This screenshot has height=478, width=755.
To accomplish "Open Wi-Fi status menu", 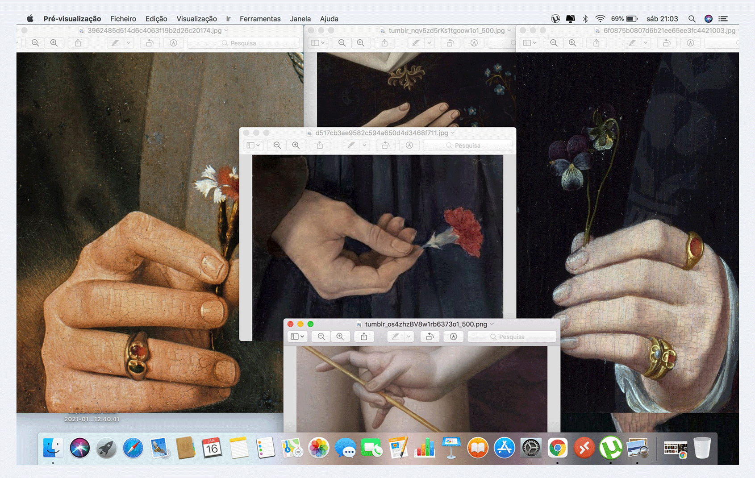I will [x=600, y=19].
